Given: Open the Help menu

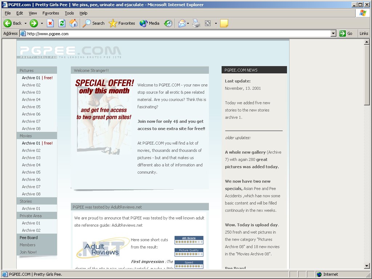Looking at the screenshot, I should 83,13.
